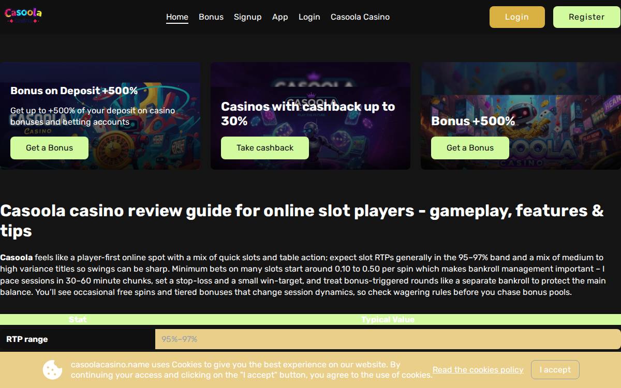Click the Bonus on Deposit +500% banner heading

click(74, 91)
